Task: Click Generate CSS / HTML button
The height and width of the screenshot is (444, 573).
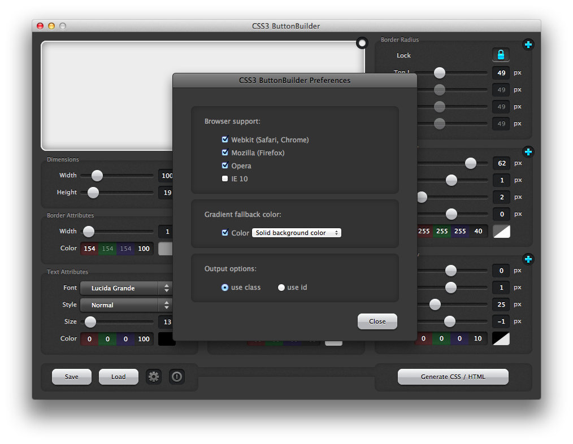Action: coord(453,377)
